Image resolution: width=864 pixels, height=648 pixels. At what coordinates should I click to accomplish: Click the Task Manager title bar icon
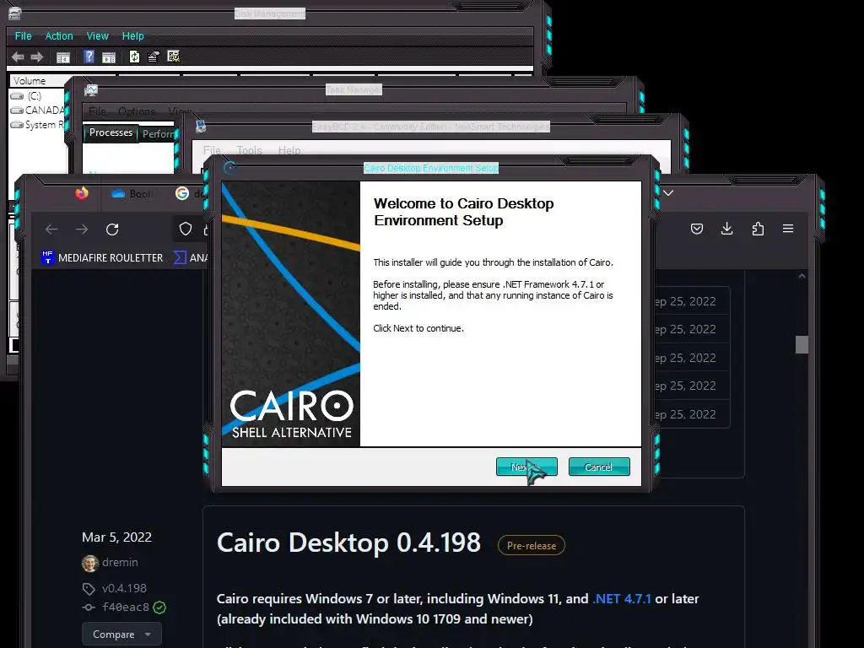tap(91, 89)
